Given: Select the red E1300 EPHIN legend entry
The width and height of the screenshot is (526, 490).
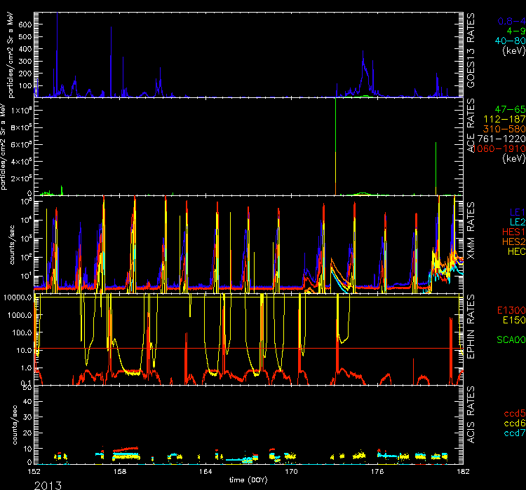Looking at the screenshot, I should (x=509, y=309).
